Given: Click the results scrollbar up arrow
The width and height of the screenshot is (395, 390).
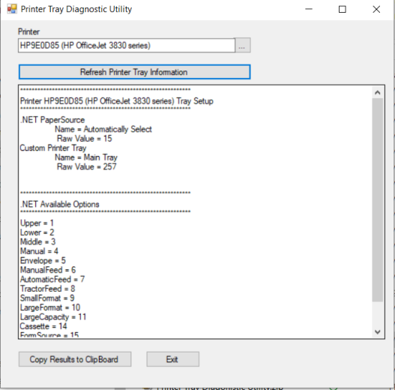Looking at the screenshot, I should click(x=377, y=92).
